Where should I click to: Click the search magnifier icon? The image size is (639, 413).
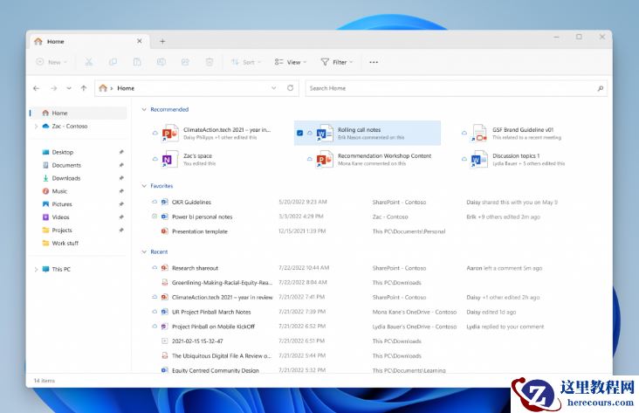tap(601, 88)
